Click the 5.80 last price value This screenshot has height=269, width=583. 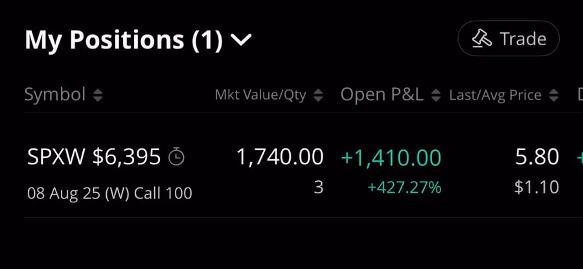tap(538, 156)
